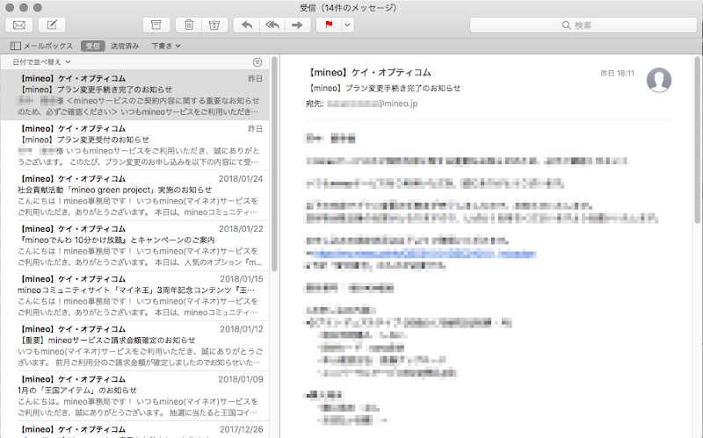Open the flag color dropdown arrow
This screenshot has width=703, height=438.
point(347,25)
